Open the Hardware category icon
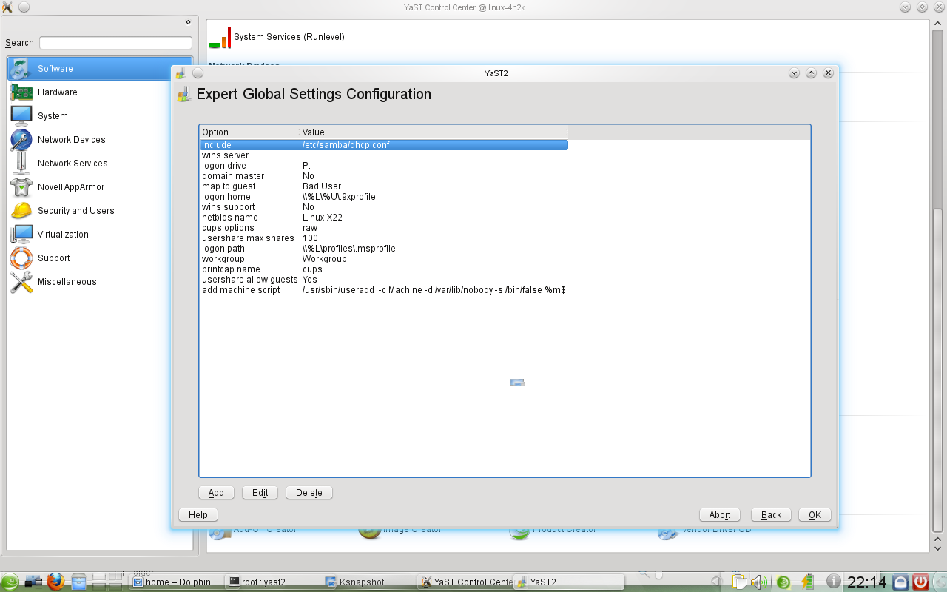Screen dimensions: 947x592 (x=21, y=92)
